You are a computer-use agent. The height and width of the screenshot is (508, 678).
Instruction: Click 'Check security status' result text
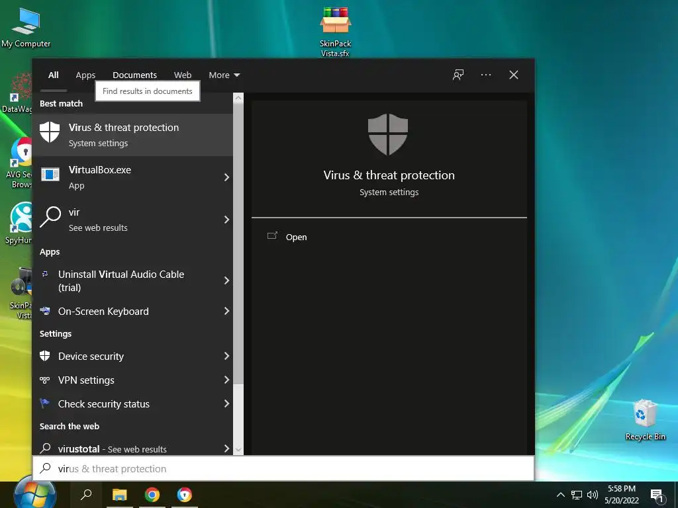tap(104, 404)
